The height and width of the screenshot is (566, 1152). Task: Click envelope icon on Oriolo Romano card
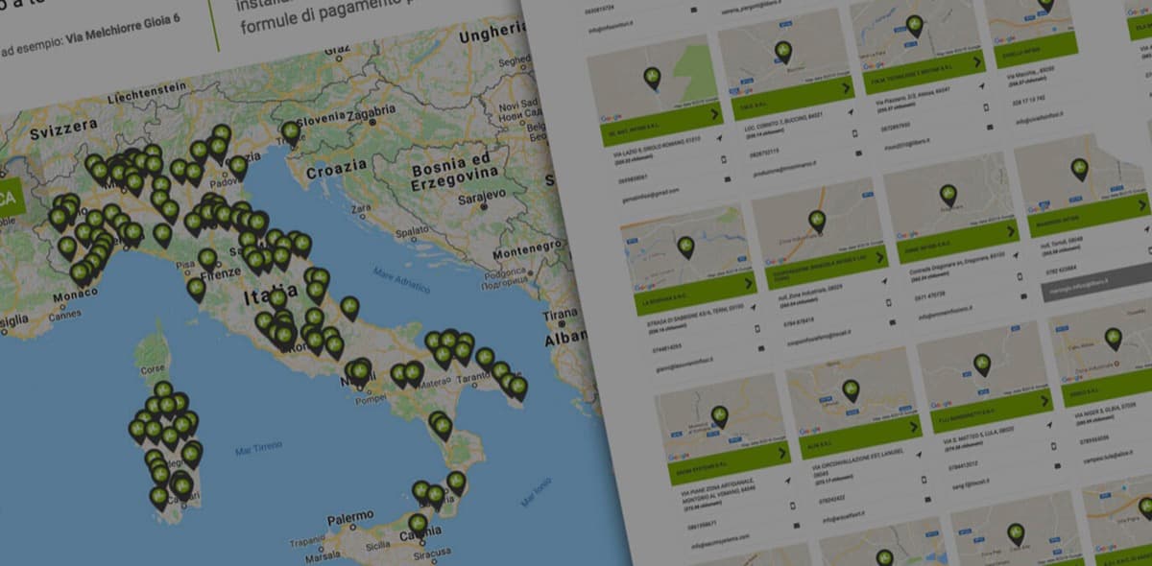click(x=727, y=178)
